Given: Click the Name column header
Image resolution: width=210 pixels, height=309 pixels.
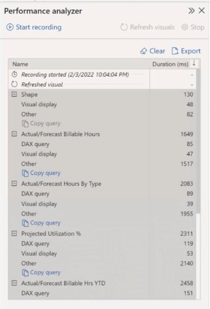Looking at the screenshot, I should [20, 64].
